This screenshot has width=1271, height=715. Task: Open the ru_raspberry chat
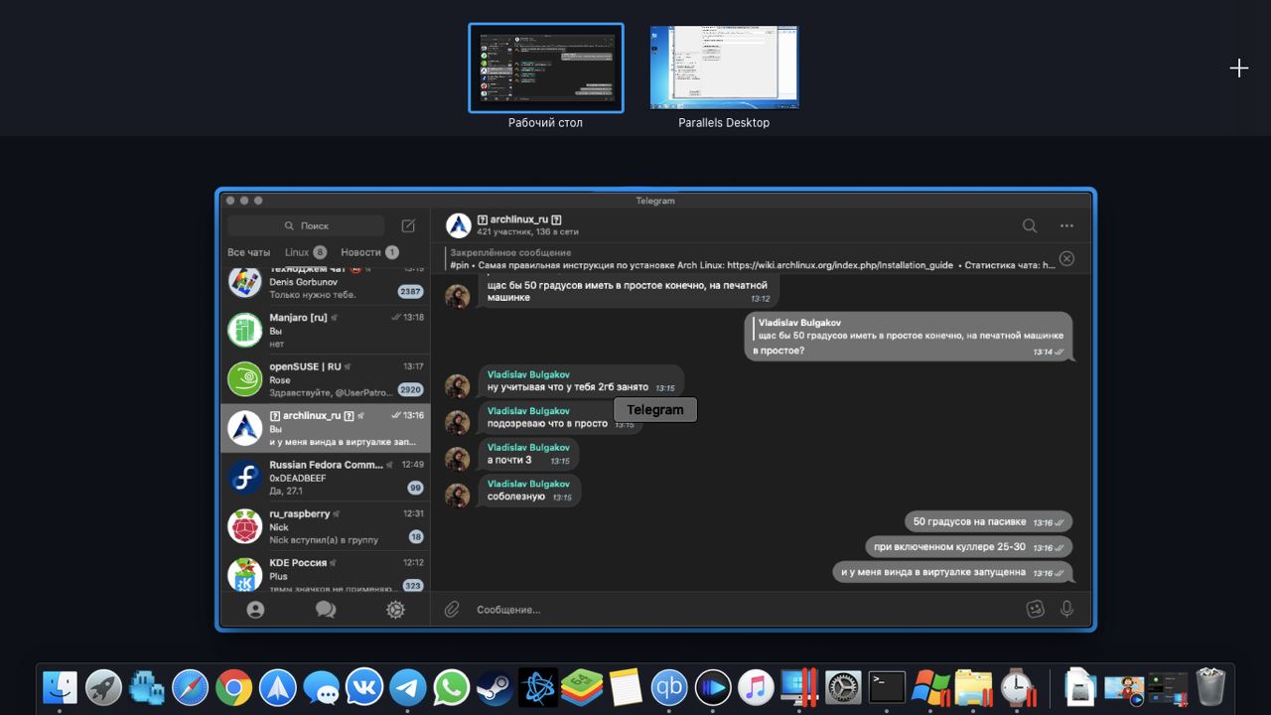click(326, 526)
